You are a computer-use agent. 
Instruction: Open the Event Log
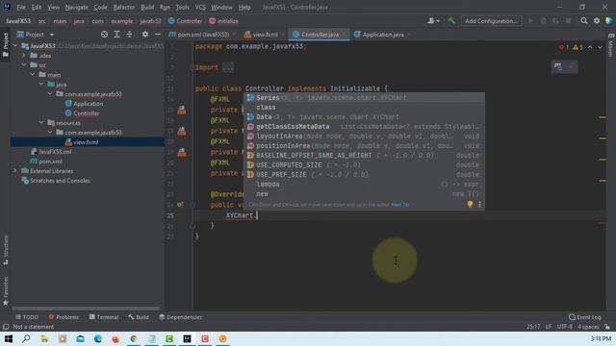coord(584,317)
